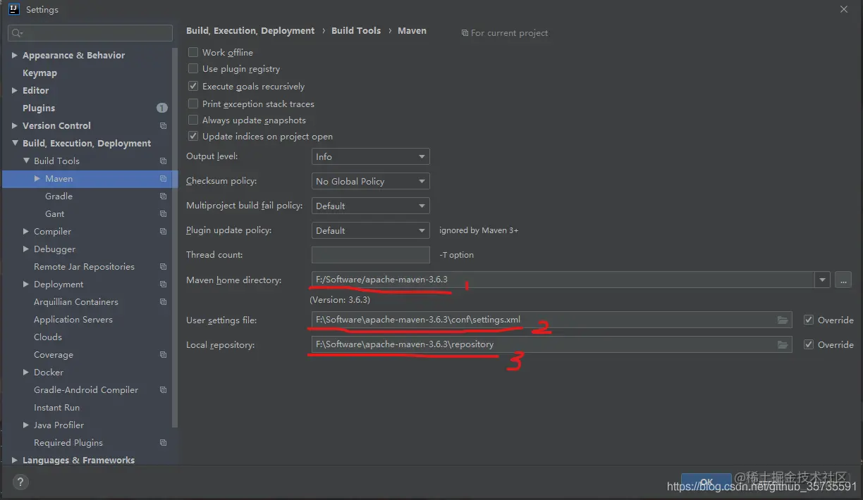The image size is (863, 500).
Task: Browse Maven home with the ... button
Action: click(x=843, y=280)
